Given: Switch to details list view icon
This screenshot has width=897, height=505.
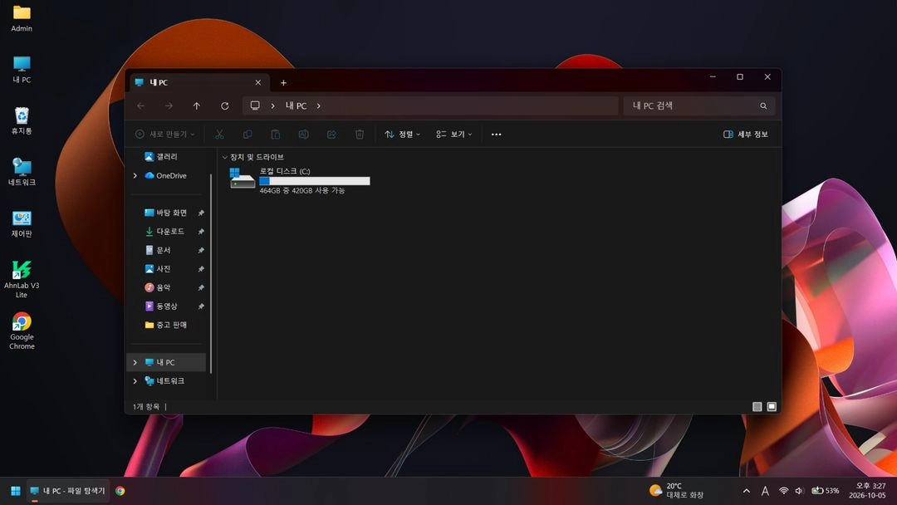Looking at the screenshot, I should point(757,407).
